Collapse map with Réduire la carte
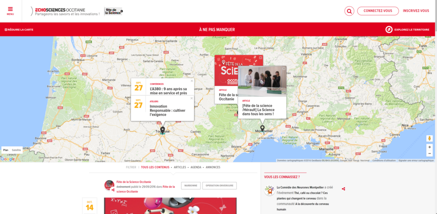This screenshot has width=437, height=214. point(19,30)
